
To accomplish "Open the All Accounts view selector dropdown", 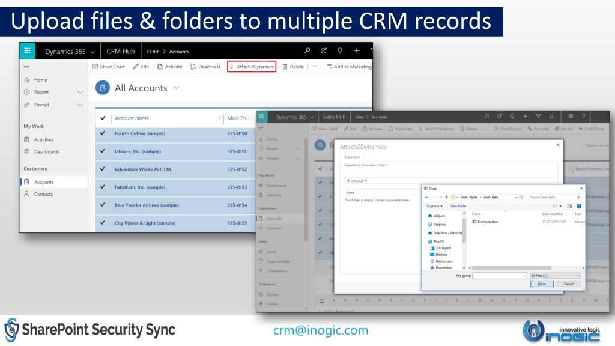I will (x=177, y=88).
